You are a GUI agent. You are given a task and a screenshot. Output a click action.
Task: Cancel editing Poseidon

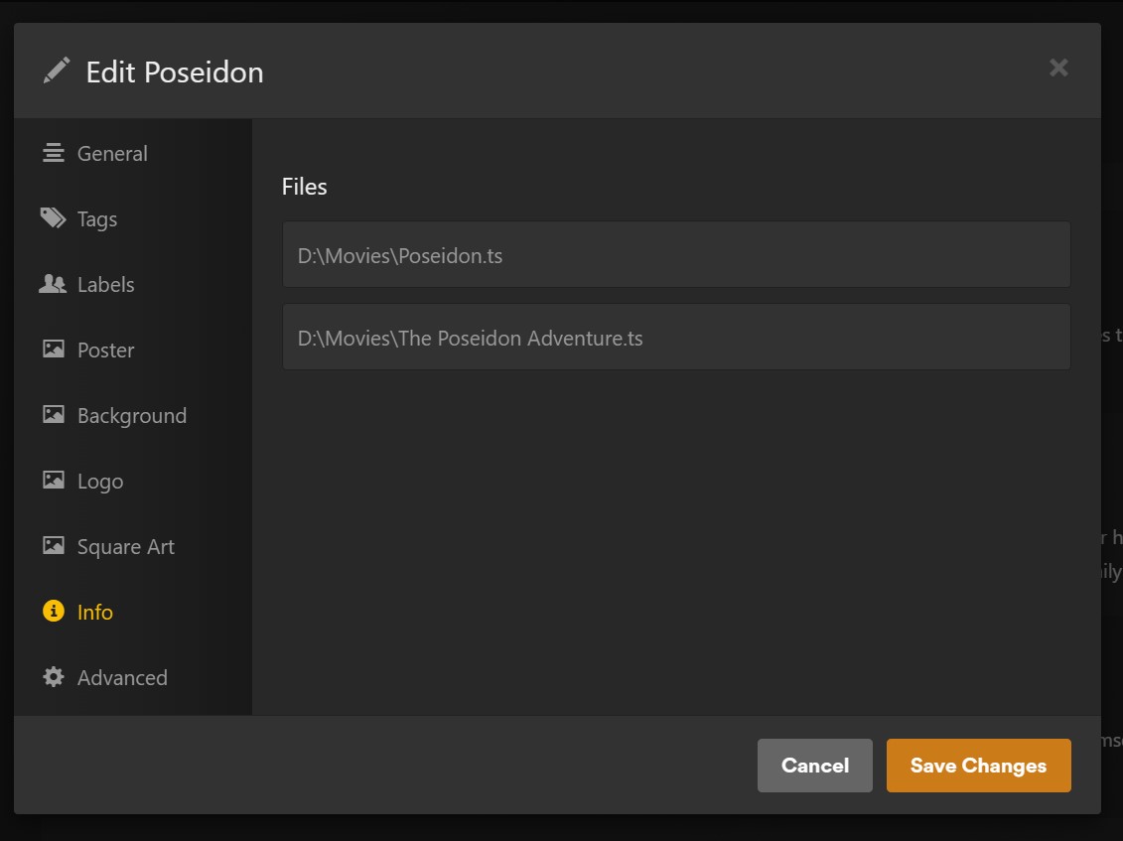click(x=814, y=766)
